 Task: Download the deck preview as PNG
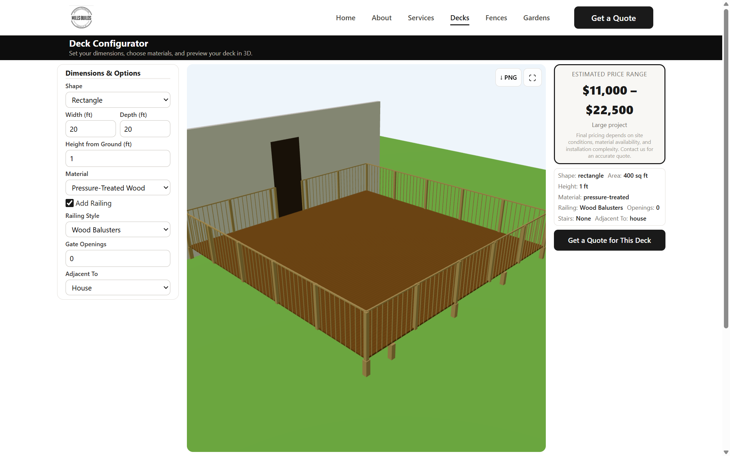pos(508,77)
